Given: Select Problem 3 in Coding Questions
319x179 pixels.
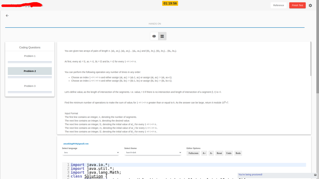Looking at the screenshot, I should click(x=30, y=86).
